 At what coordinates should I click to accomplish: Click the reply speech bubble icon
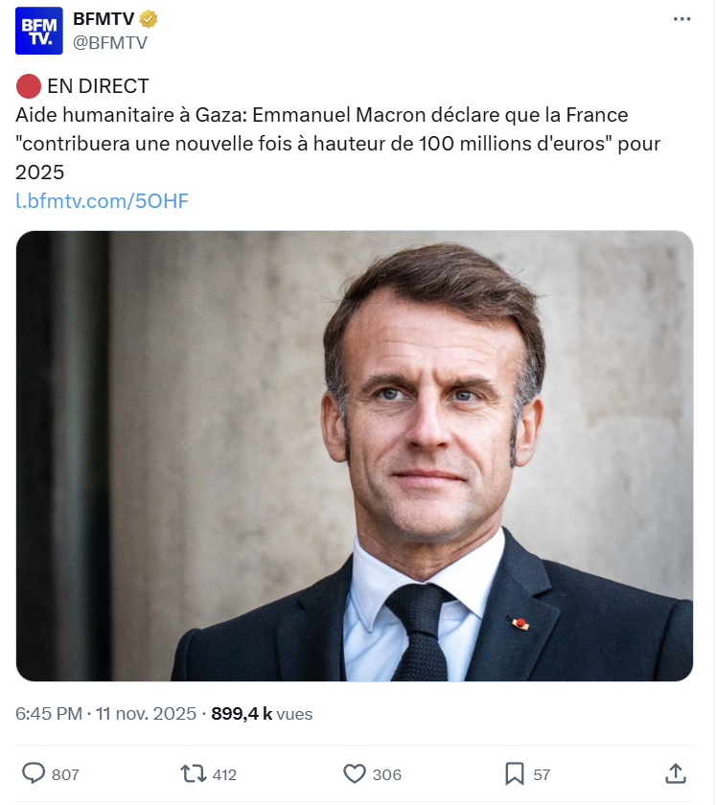point(34,773)
